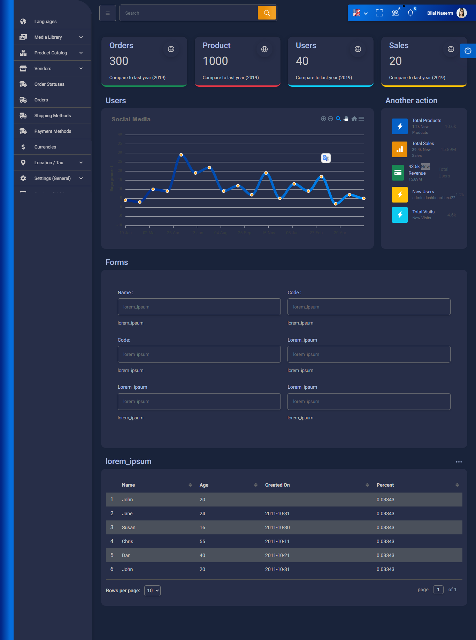
Task: Click New Users yellow lightning icon
Action: [x=400, y=195]
